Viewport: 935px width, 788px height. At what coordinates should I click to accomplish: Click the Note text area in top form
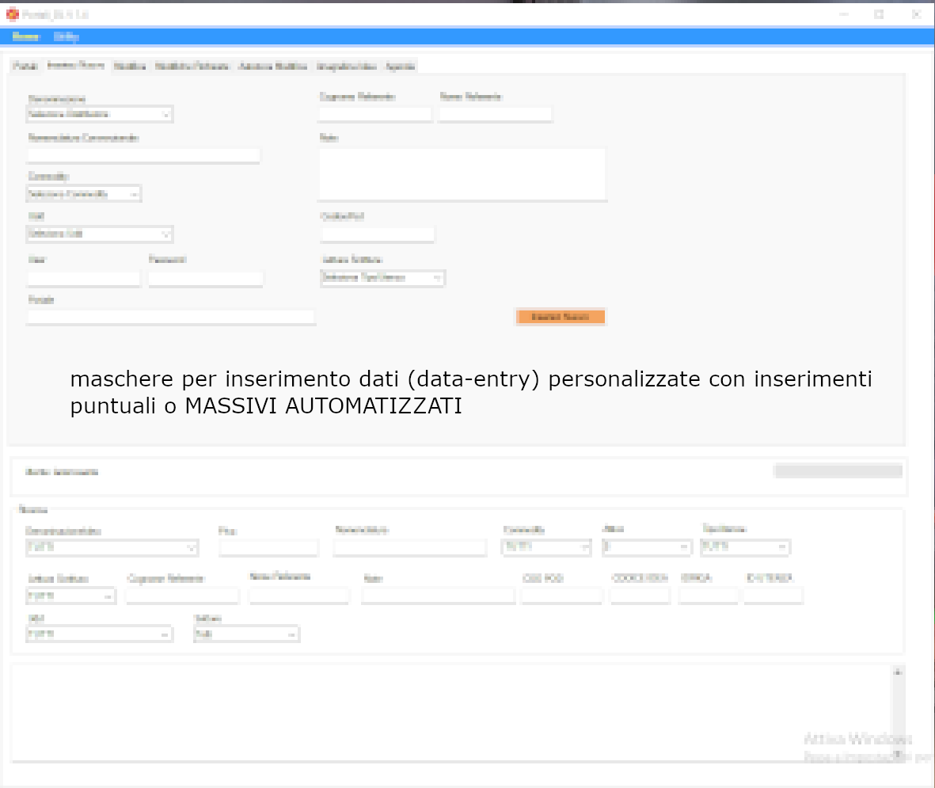(462, 174)
